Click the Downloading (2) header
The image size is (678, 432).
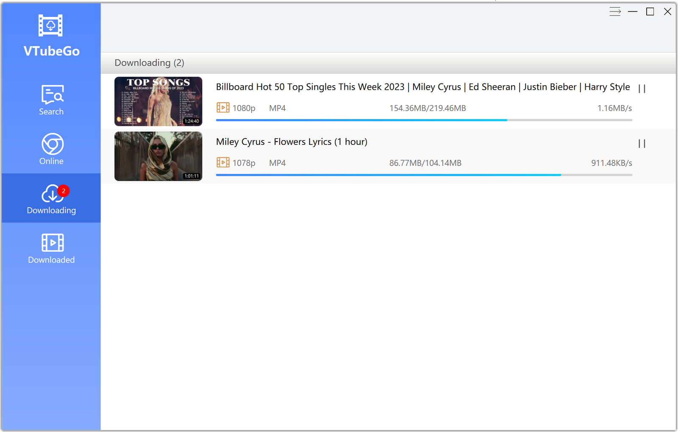coord(149,63)
